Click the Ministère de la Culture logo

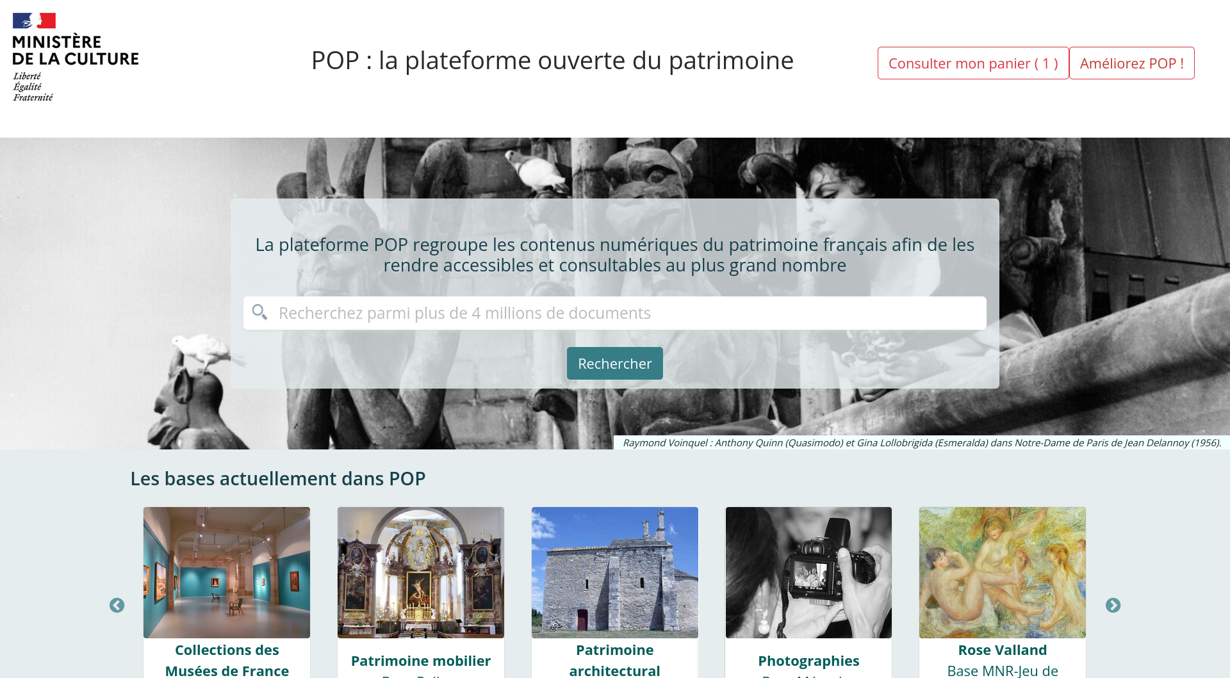75,57
